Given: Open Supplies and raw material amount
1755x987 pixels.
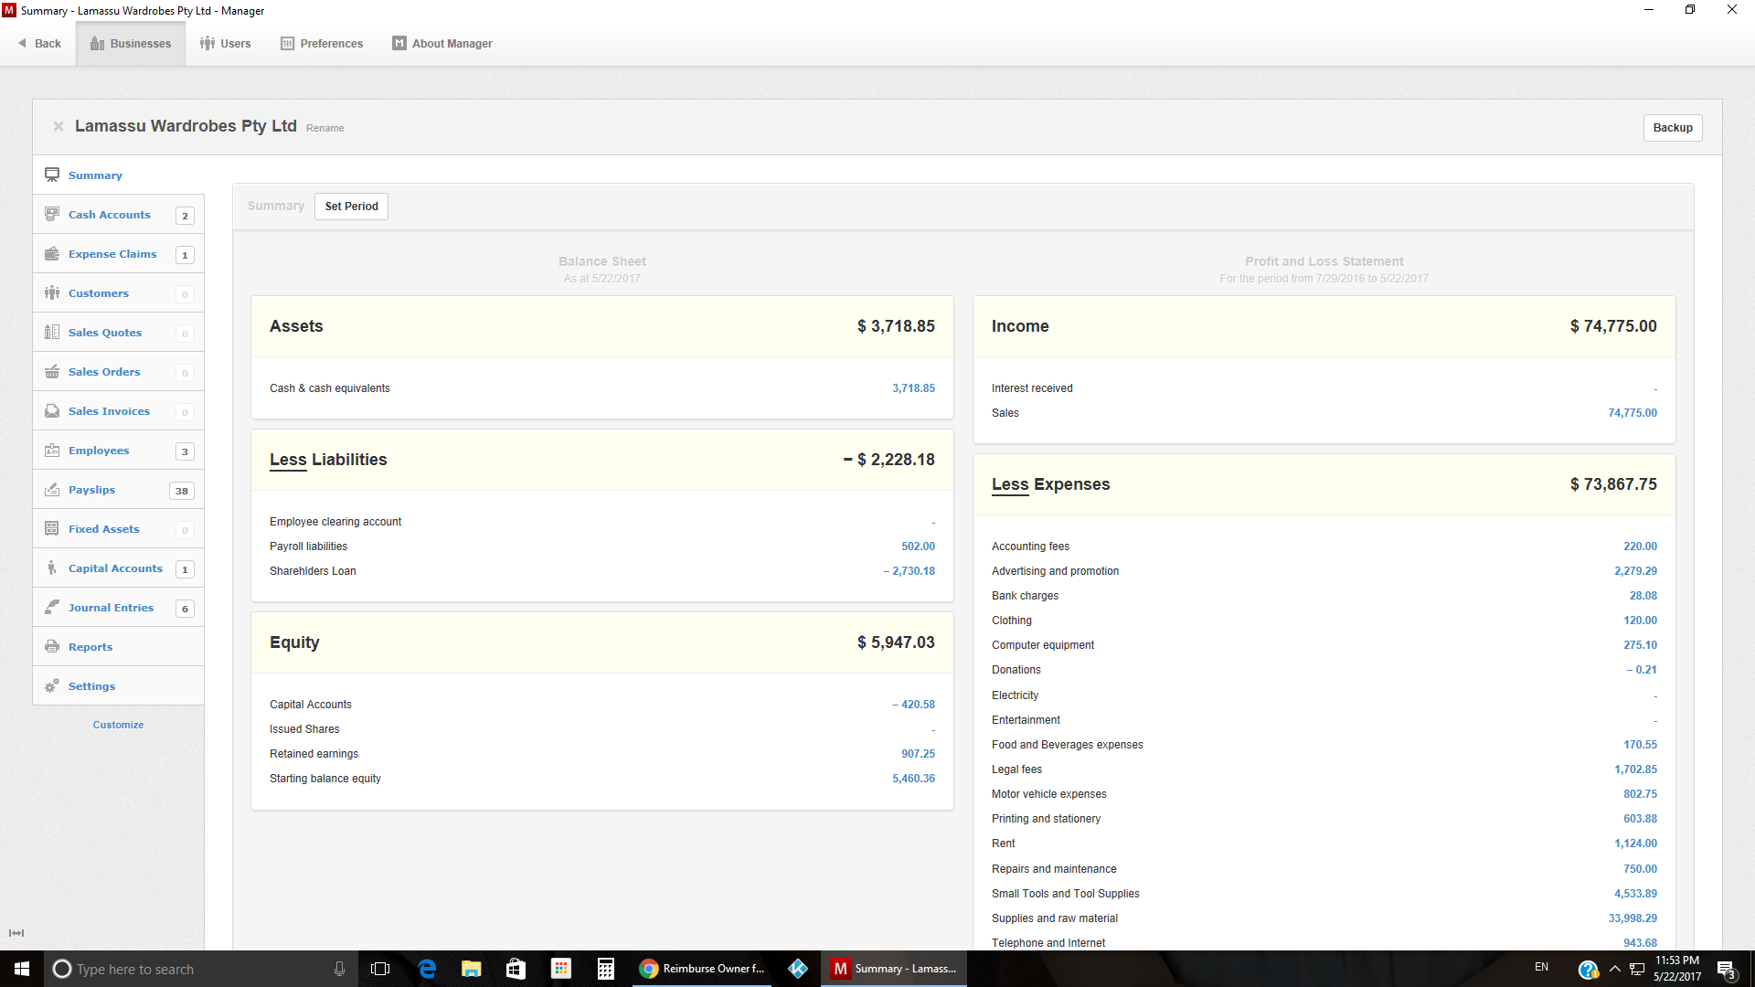Looking at the screenshot, I should pyautogui.click(x=1633, y=918).
